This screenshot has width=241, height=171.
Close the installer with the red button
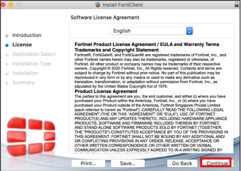coord(4,5)
